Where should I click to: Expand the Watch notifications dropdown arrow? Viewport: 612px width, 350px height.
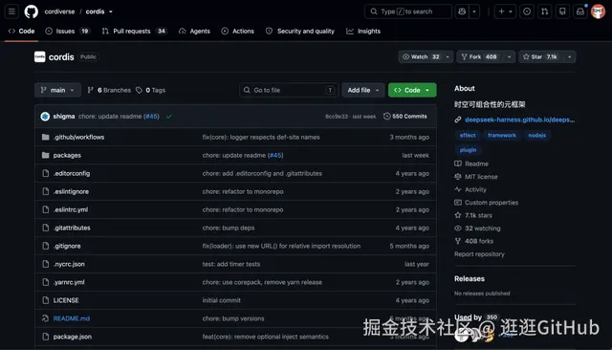click(x=448, y=57)
